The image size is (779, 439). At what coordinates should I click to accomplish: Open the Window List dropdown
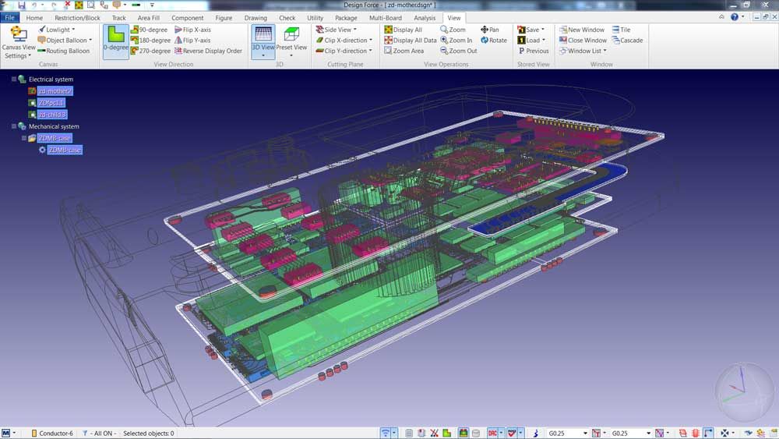(583, 51)
